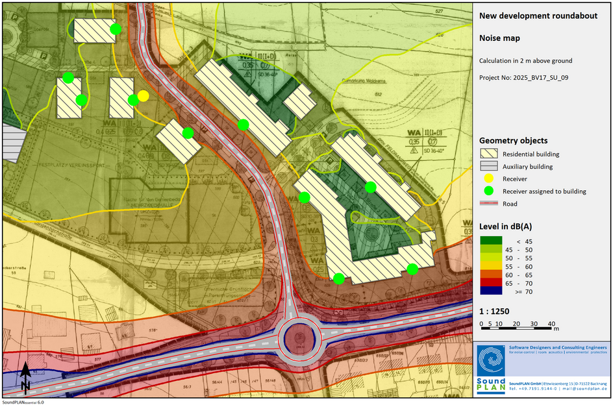Pick the dark green below 45 dB swatch
Viewport: 613px width, 405px height.
point(490,241)
